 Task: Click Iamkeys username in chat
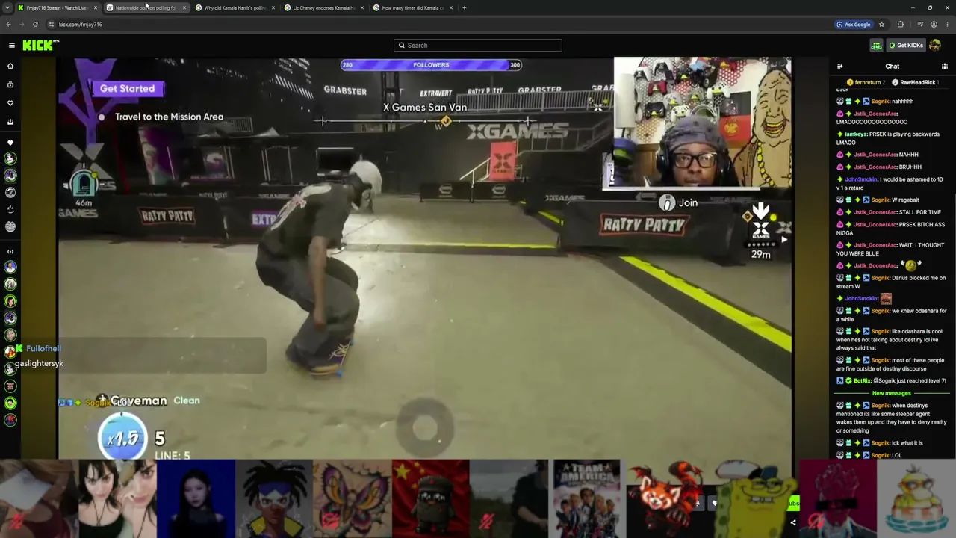click(x=856, y=134)
